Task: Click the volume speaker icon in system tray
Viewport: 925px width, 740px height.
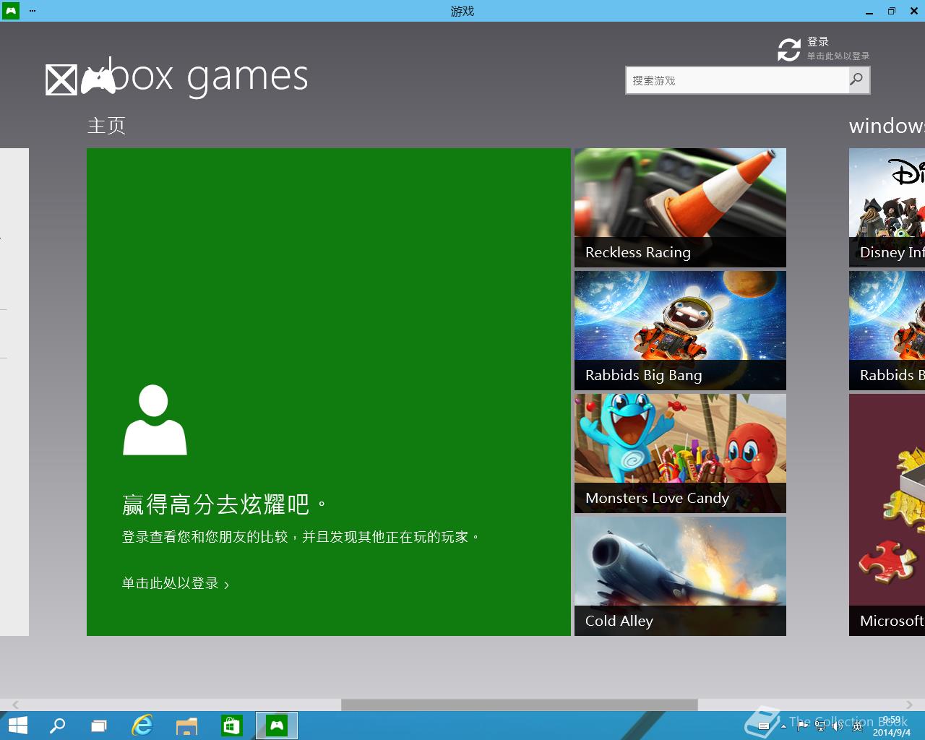Action: pyautogui.click(x=838, y=726)
